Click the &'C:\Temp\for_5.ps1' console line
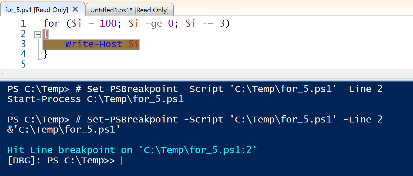Screen dimensions: 413x176 tap(64, 130)
